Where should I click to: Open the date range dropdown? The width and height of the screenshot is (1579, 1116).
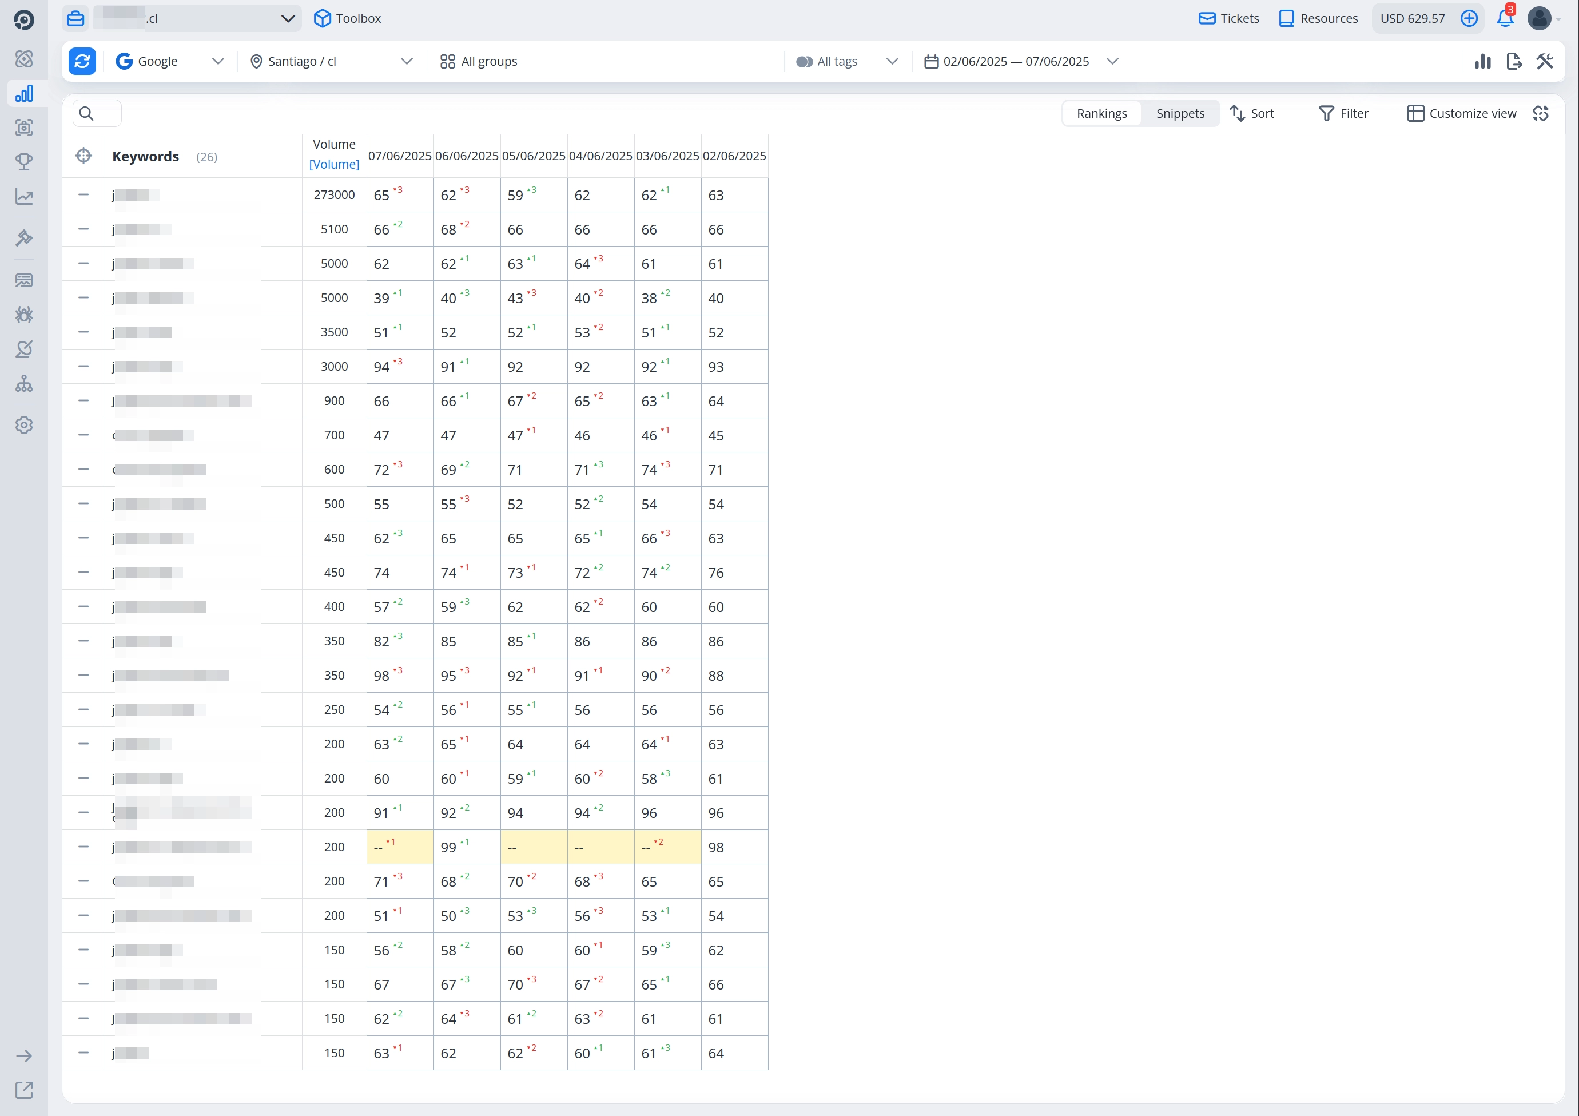pyautogui.click(x=1021, y=61)
